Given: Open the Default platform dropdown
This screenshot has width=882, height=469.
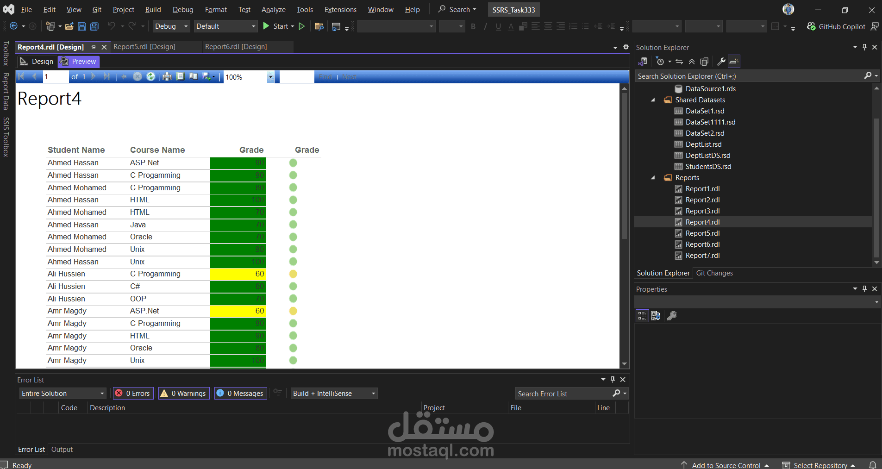Looking at the screenshot, I should pos(225,26).
